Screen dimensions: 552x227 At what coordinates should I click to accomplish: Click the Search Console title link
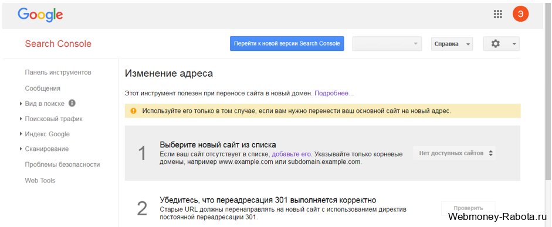pyautogui.click(x=58, y=44)
